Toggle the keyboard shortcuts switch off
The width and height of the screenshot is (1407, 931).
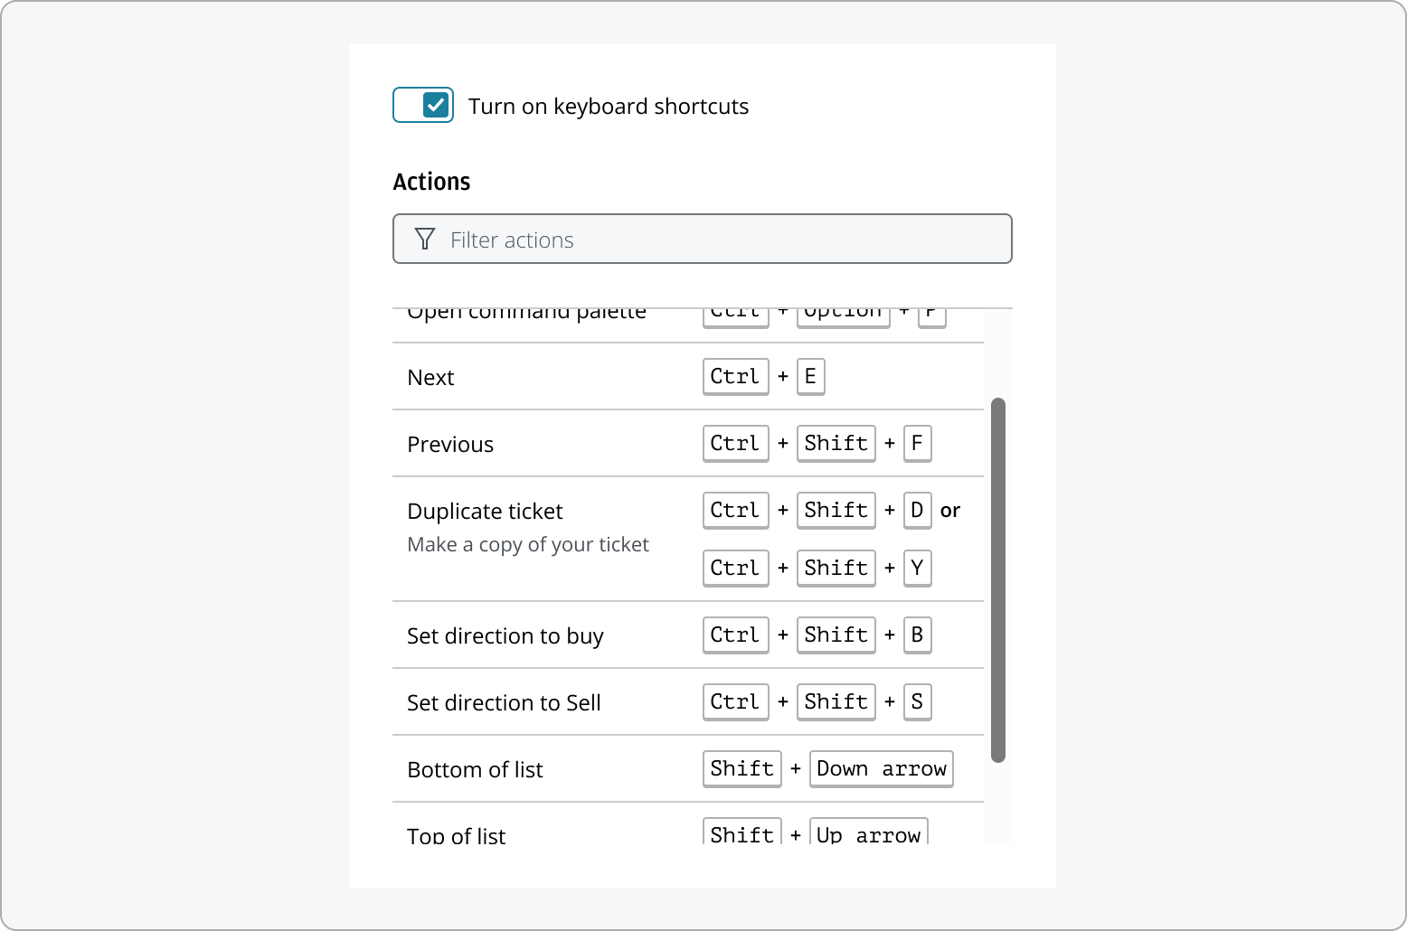422,105
